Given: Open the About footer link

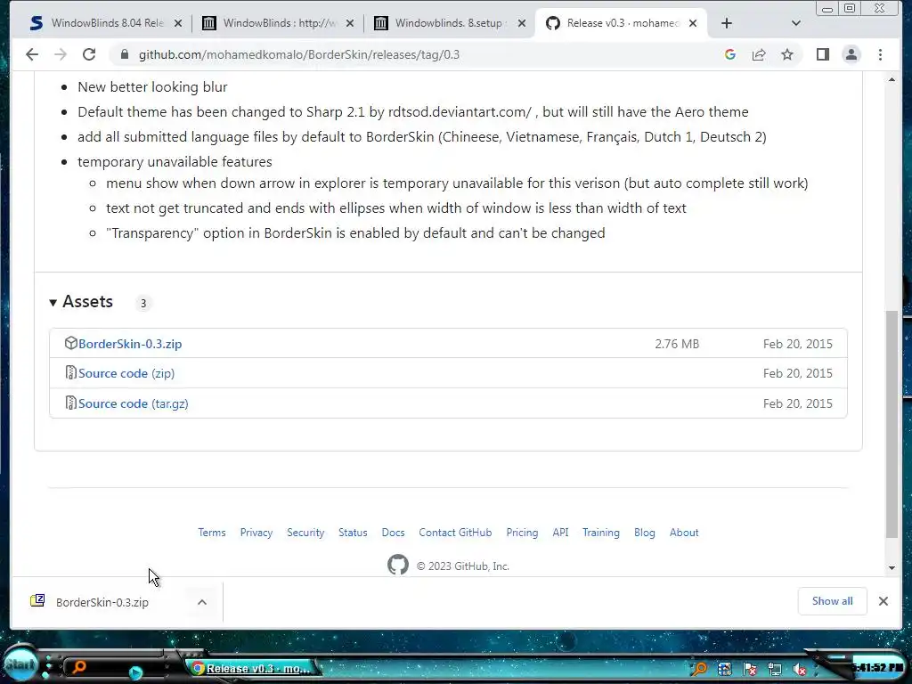Looking at the screenshot, I should tap(684, 533).
